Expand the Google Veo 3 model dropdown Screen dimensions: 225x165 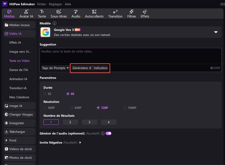click(x=216, y=32)
